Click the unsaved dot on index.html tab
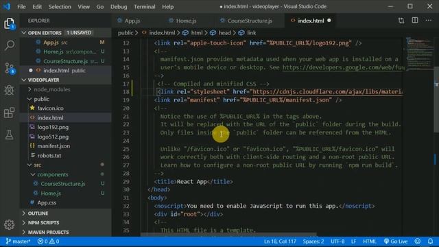The width and height of the screenshot is (439, 247). (x=329, y=21)
